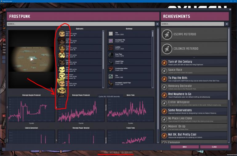The height and width of the screenshot is (156, 237).
Task: Click the Some Reservations achievement badge
Action: 164,111
